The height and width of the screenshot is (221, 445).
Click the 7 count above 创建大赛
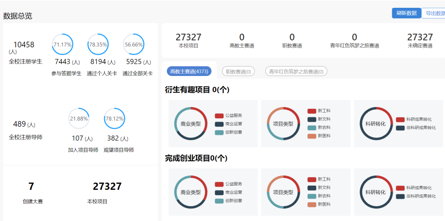click(31, 186)
